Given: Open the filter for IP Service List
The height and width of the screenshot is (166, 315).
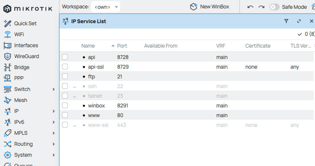Looking at the screenshot, I should pyautogui.click(x=286, y=21).
